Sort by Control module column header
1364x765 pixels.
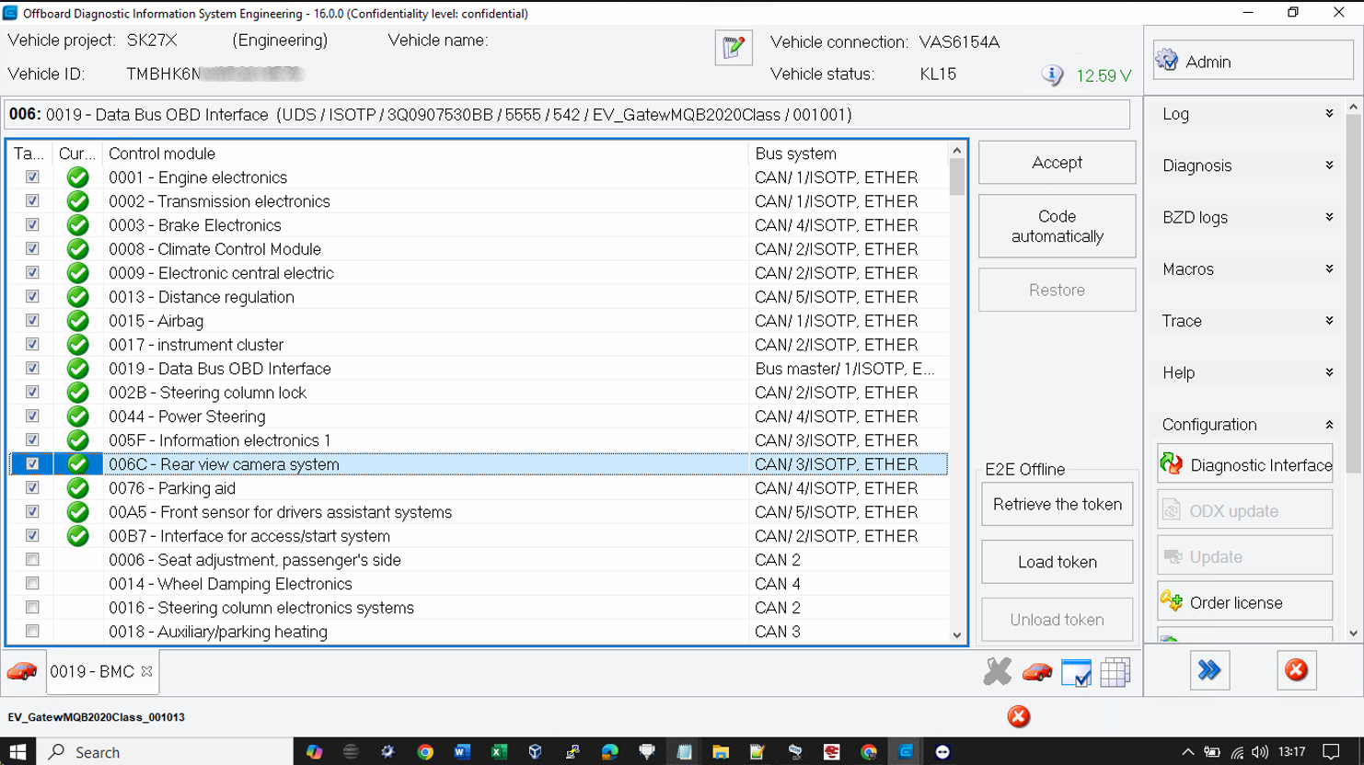426,154
